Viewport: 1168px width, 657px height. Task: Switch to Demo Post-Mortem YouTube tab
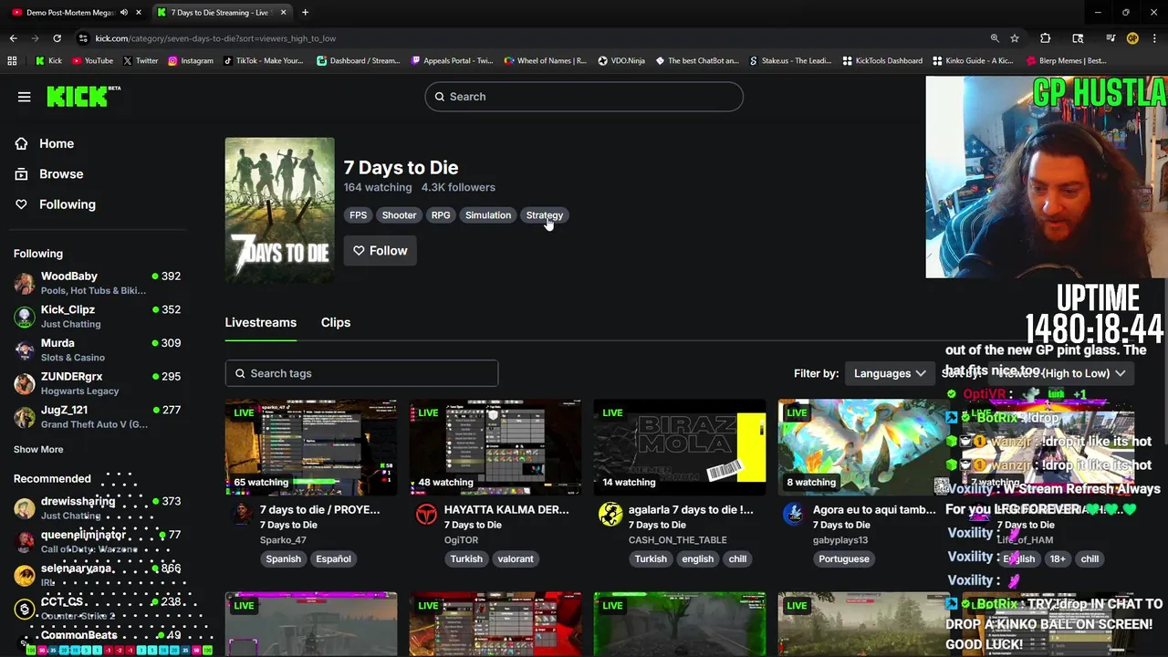tap(75, 12)
